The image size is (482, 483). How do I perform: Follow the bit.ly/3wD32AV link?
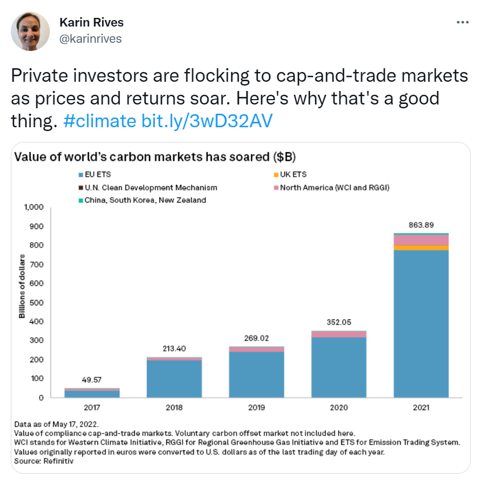click(x=206, y=121)
